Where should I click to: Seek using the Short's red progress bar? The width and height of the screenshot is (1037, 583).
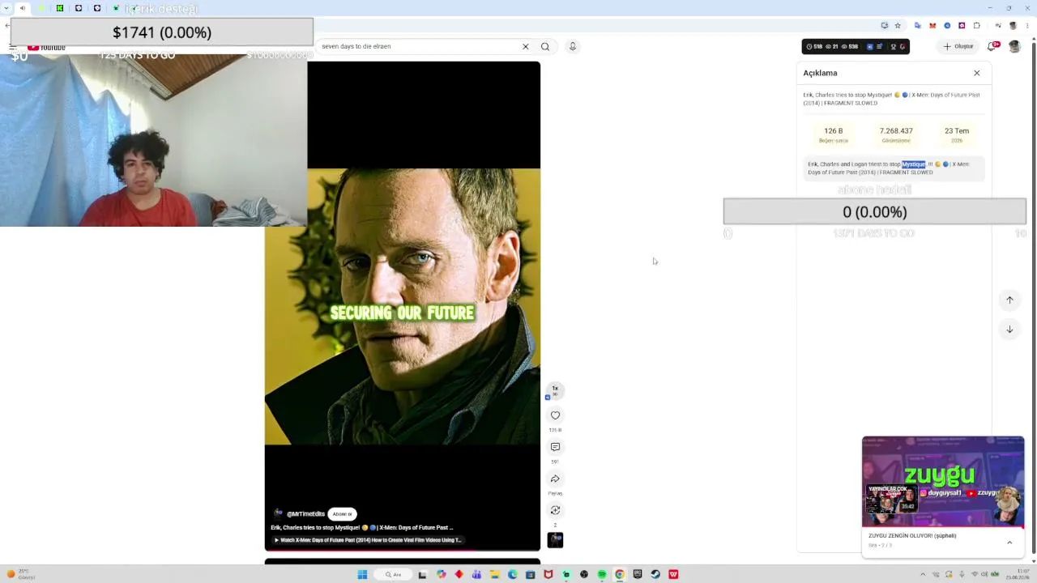pyautogui.click(x=403, y=551)
